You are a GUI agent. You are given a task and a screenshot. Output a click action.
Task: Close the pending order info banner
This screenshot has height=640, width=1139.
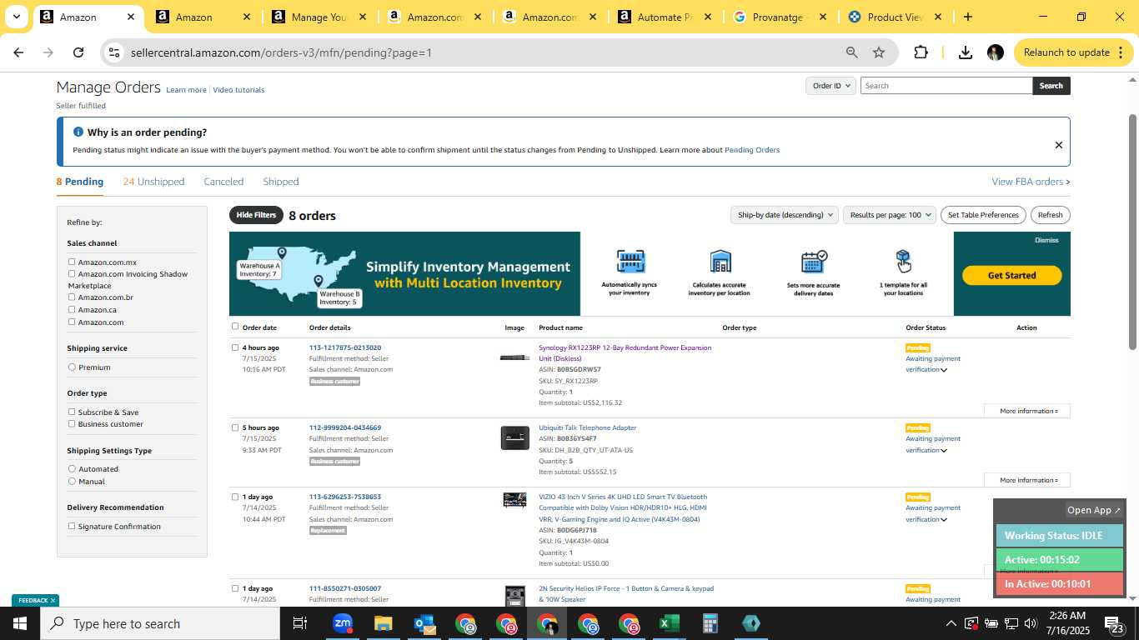click(x=1058, y=145)
